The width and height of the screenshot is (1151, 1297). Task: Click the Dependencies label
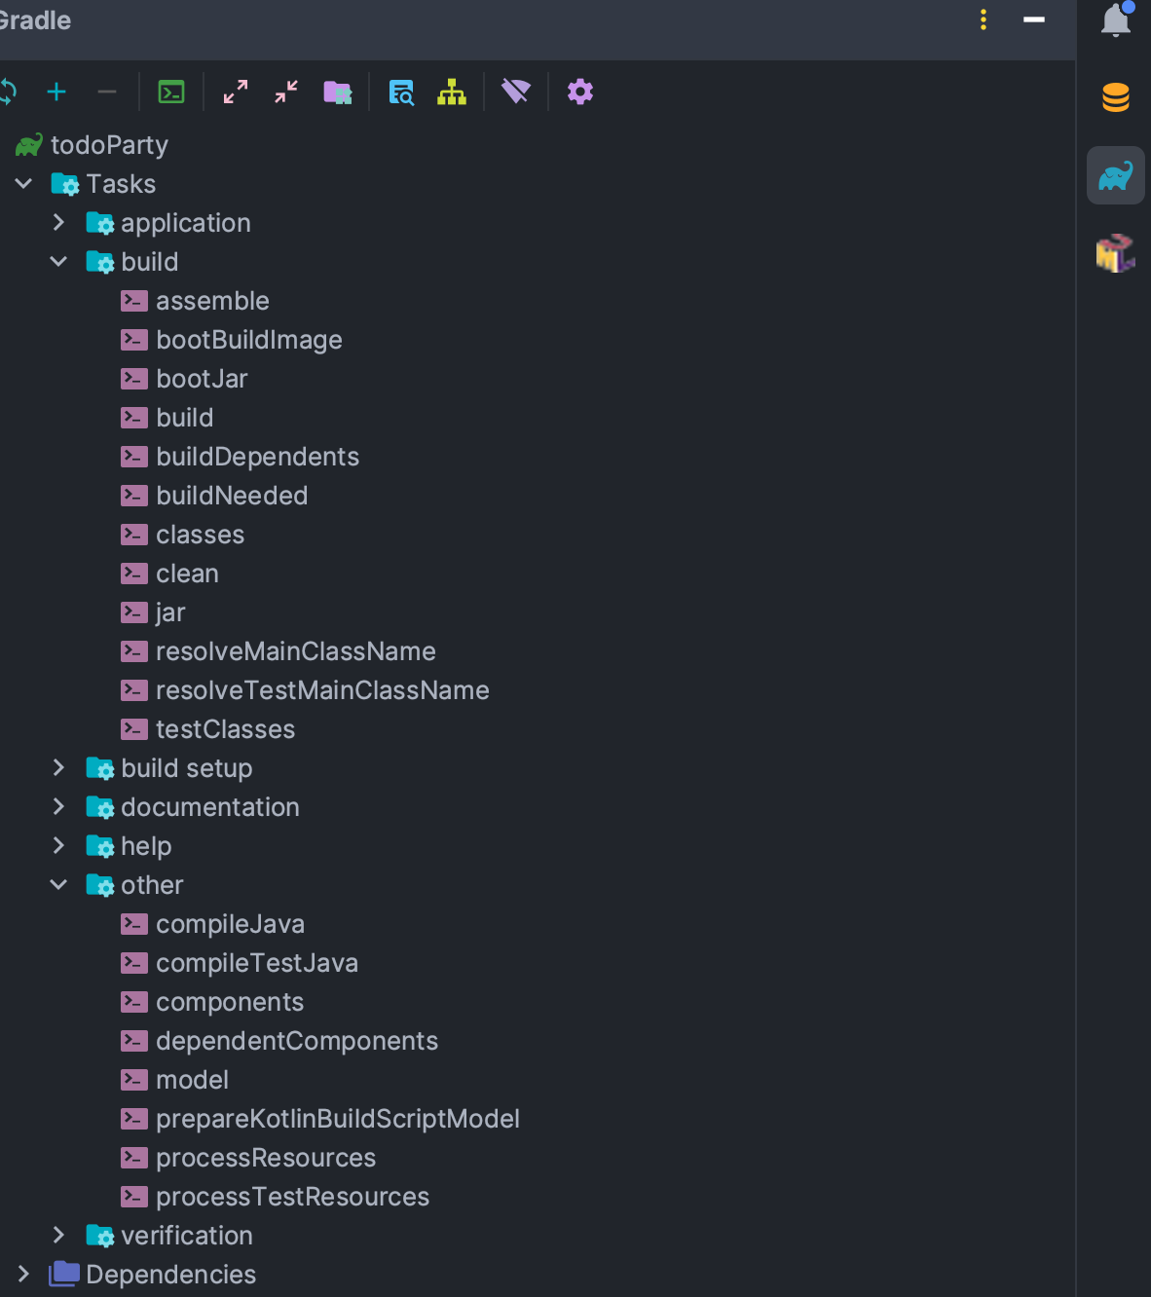[171, 1275]
